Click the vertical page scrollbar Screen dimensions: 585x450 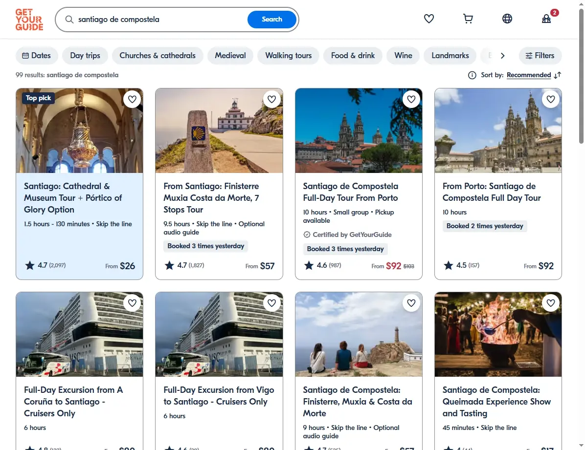click(581, 76)
